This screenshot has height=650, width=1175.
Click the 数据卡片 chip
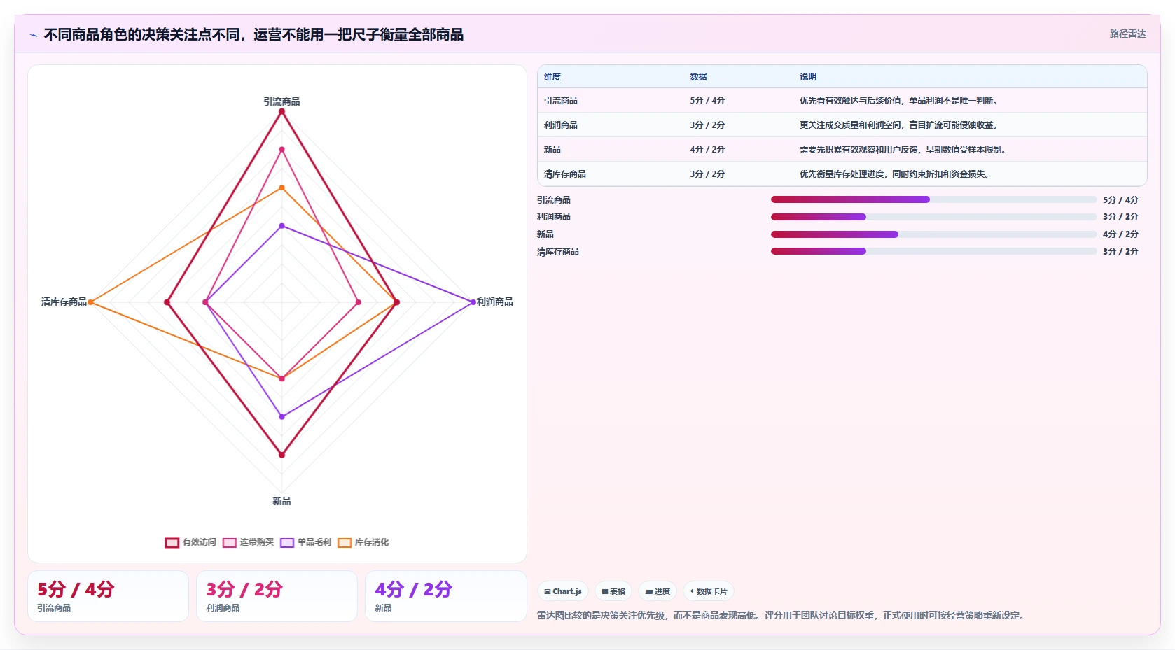coord(709,591)
